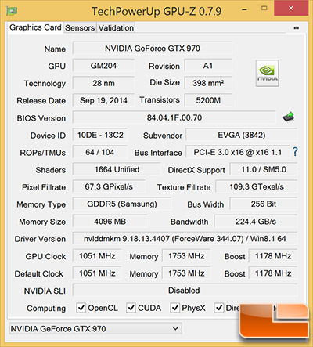
Task: Toggle the PhysX checkbox
Action: click(x=174, y=308)
